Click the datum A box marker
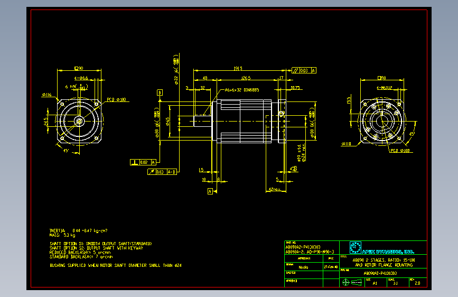Image resolution: width=458 pixels, height=297 pixels. pyautogui.click(x=210, y=191)
